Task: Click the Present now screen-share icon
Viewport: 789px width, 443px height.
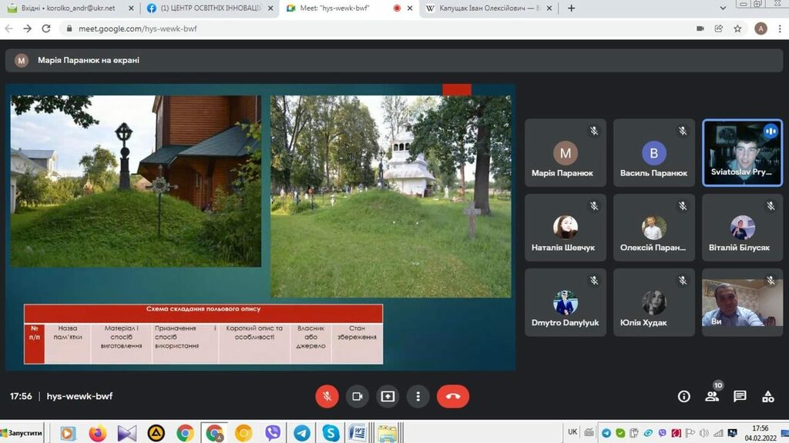Action: tap(388, 396)
